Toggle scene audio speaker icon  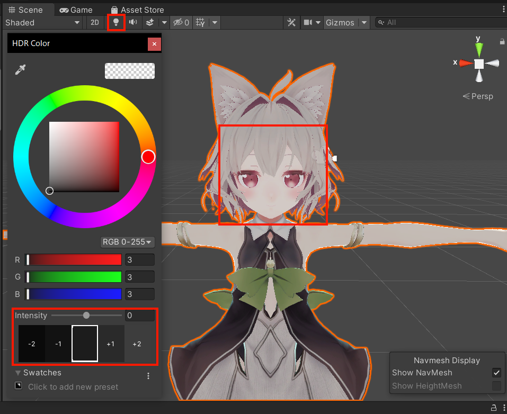tap(133, 22)
